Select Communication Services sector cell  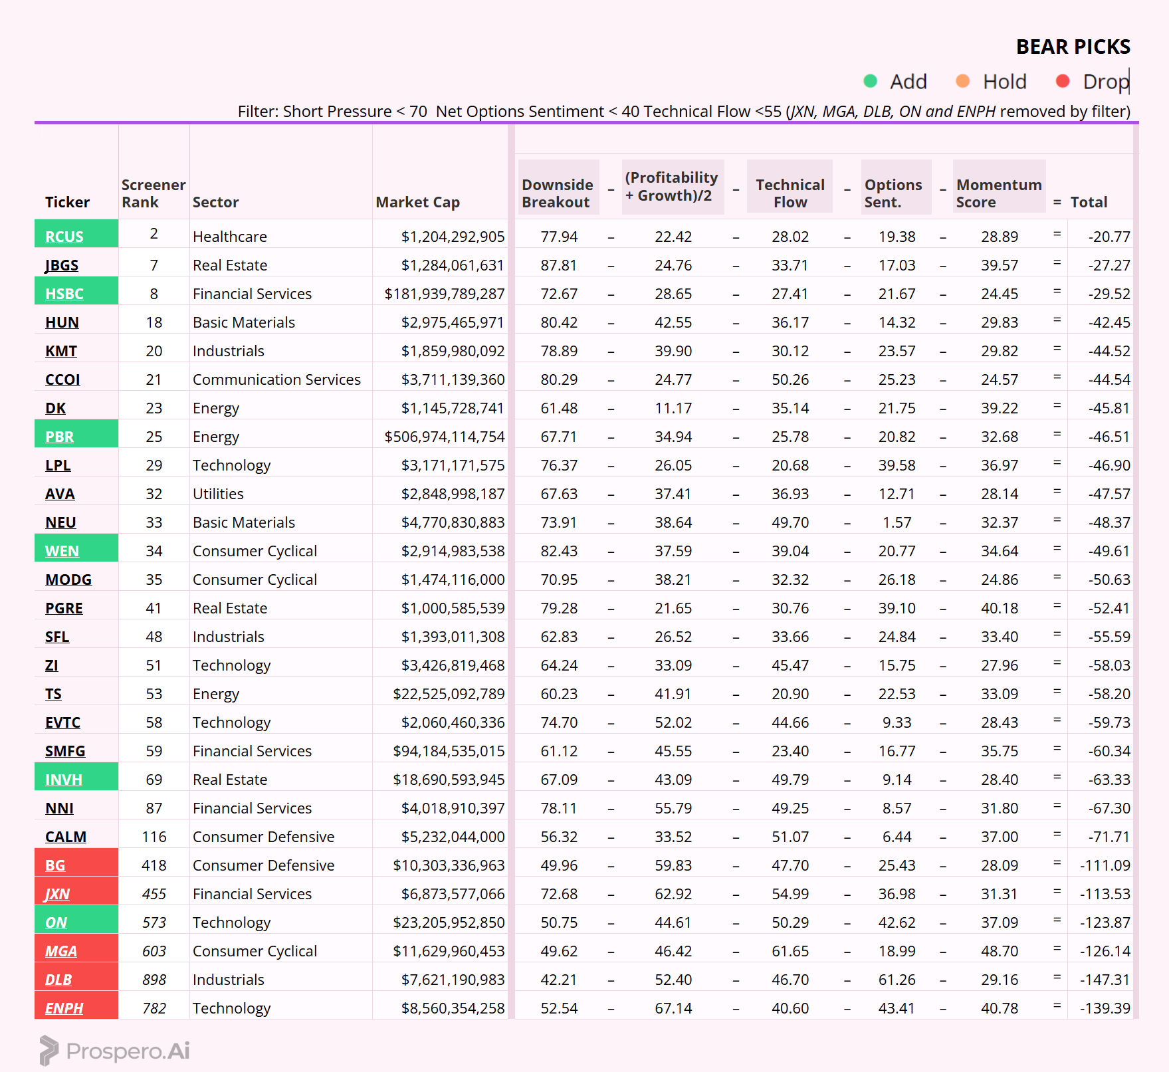click(x=276, y=379)
